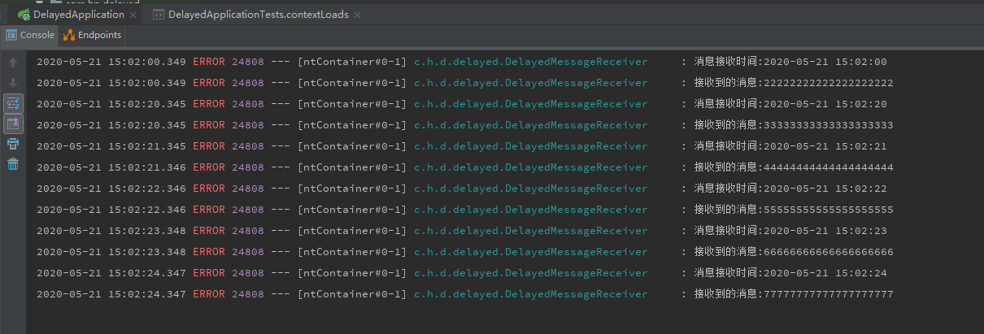Click the receive time text 2020-05-21 15:02:23

click(x=825, y=231)
